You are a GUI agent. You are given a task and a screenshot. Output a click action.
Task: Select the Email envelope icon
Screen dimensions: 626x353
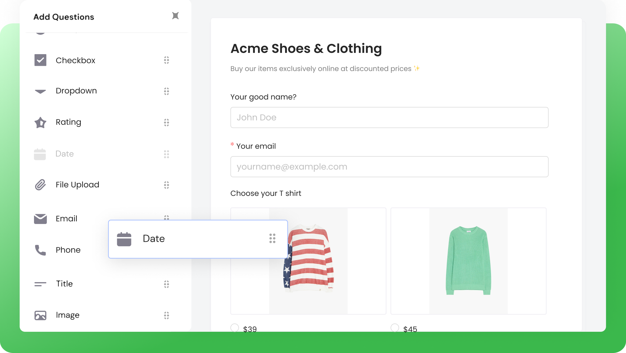click(40, 218)
